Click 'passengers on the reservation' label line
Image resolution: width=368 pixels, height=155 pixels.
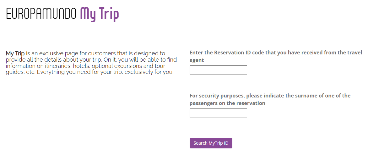[x=227, y=103]
